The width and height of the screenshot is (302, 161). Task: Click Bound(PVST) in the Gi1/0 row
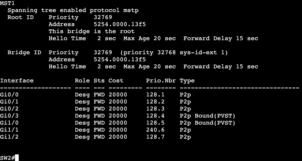(215, 123)
